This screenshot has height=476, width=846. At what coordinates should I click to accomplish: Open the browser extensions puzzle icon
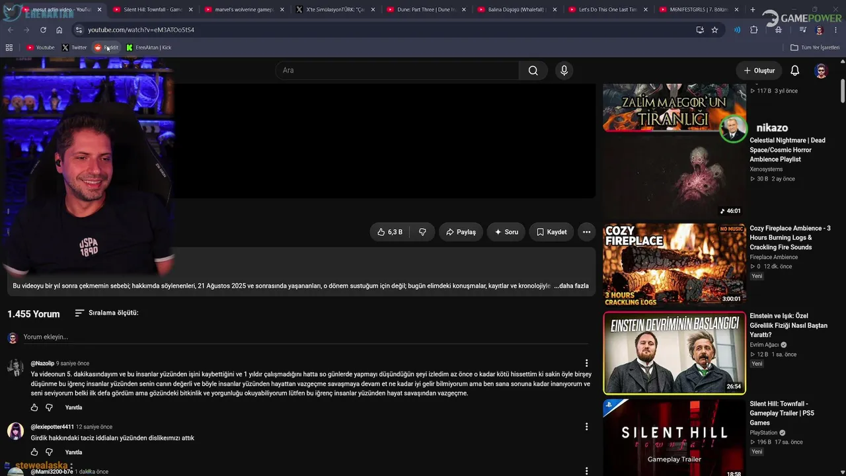pyautogui.click(x=754, y=30)
